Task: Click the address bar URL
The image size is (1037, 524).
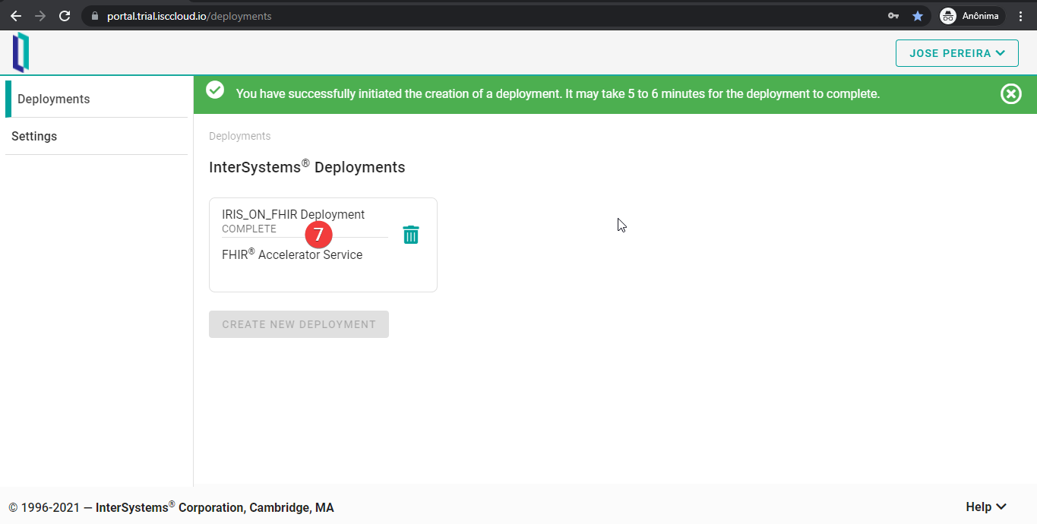Action: tap(189, 16)
